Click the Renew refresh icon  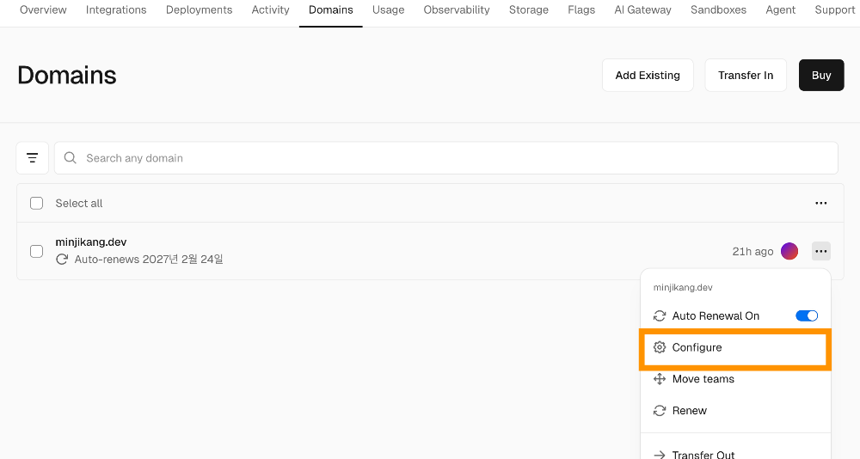tap(660, 411)
